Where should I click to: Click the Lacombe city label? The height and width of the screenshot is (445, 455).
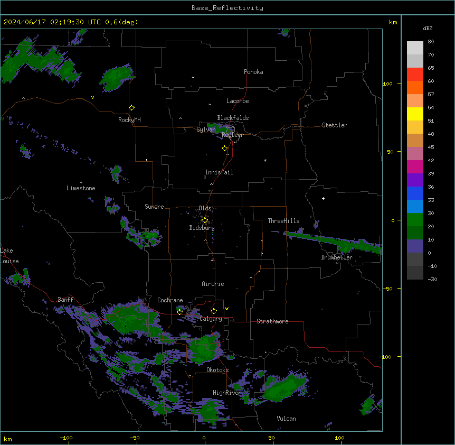pos(238,101)
